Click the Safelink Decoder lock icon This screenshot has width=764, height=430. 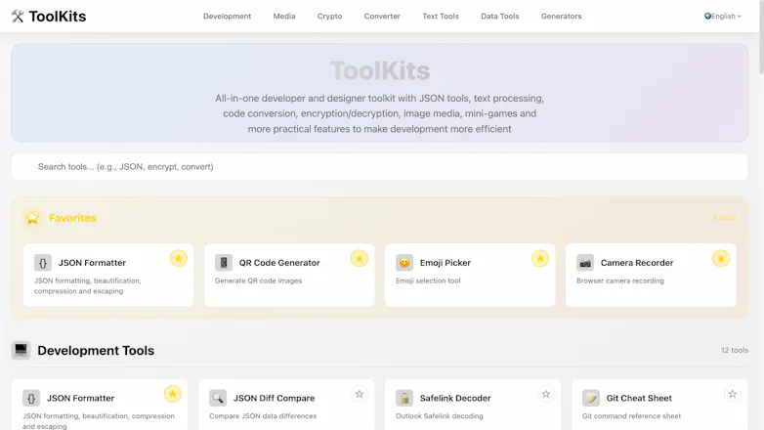404,398
